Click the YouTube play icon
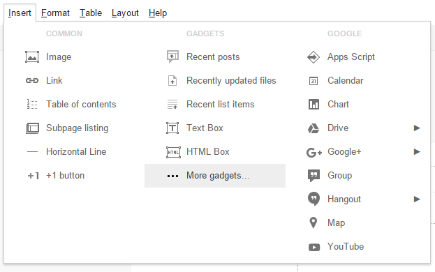435x272 pixels. [314, 247]
